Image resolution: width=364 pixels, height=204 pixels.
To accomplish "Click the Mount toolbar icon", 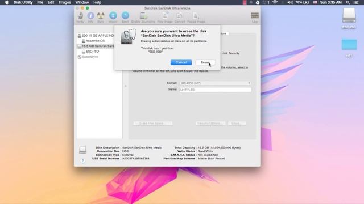I will (113, 15).
